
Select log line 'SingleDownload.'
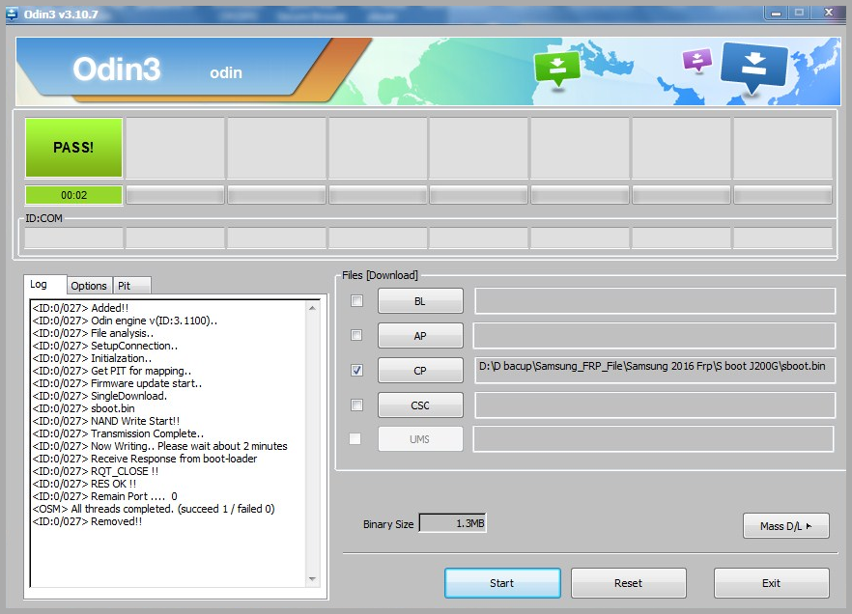pos(99,396)
